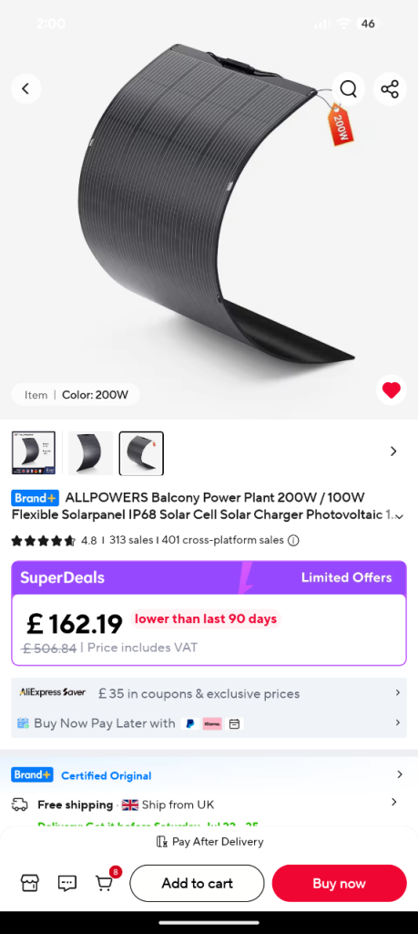Open Buy Now Pay Later options
Screen dimensions: 418x934
(209, 723)
